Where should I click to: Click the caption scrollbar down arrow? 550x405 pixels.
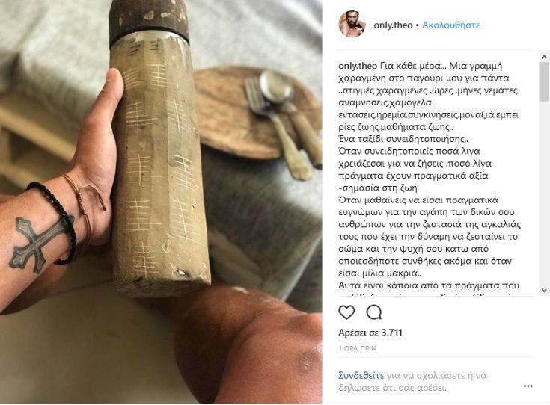(544, 291)
